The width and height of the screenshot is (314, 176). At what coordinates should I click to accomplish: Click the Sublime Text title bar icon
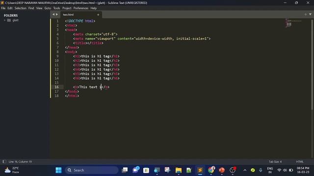pyautogui.click(x=2, y=2)
